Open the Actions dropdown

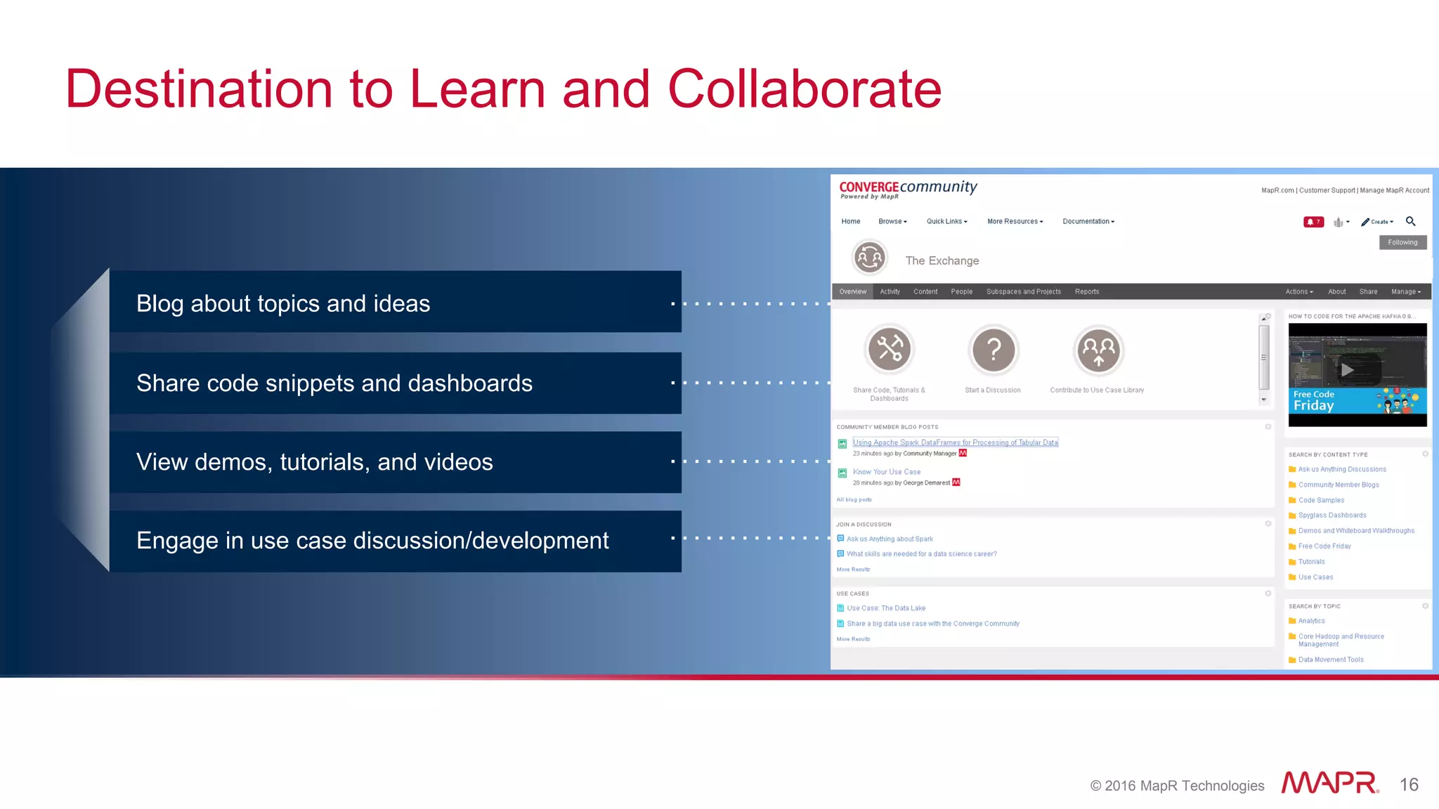pos(1298,292)
